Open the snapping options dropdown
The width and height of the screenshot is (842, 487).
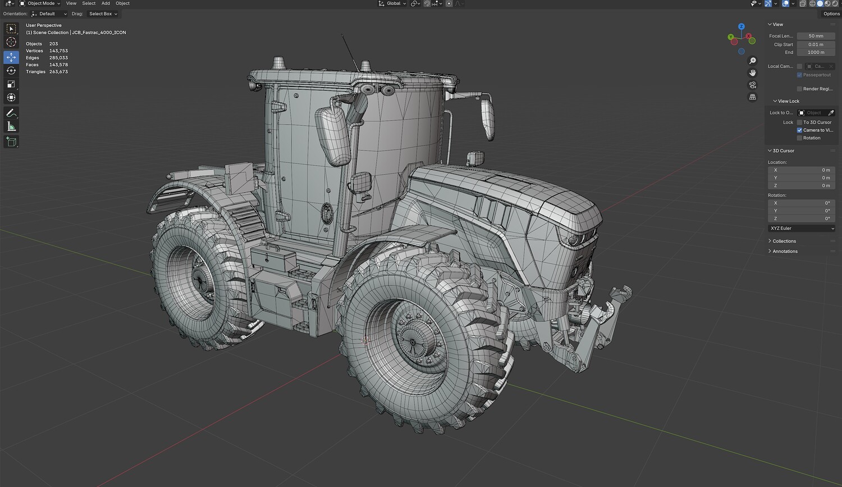pos(436,3)
